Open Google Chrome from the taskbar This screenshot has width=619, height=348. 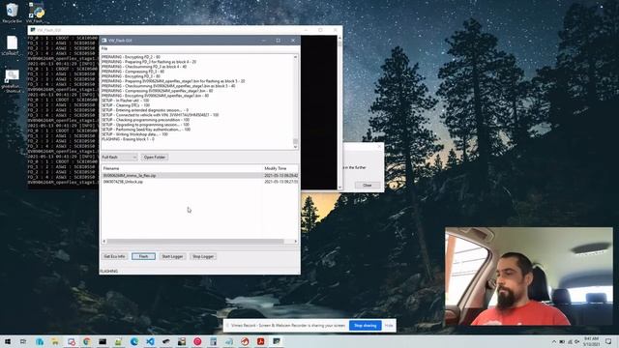pos(87,341)
